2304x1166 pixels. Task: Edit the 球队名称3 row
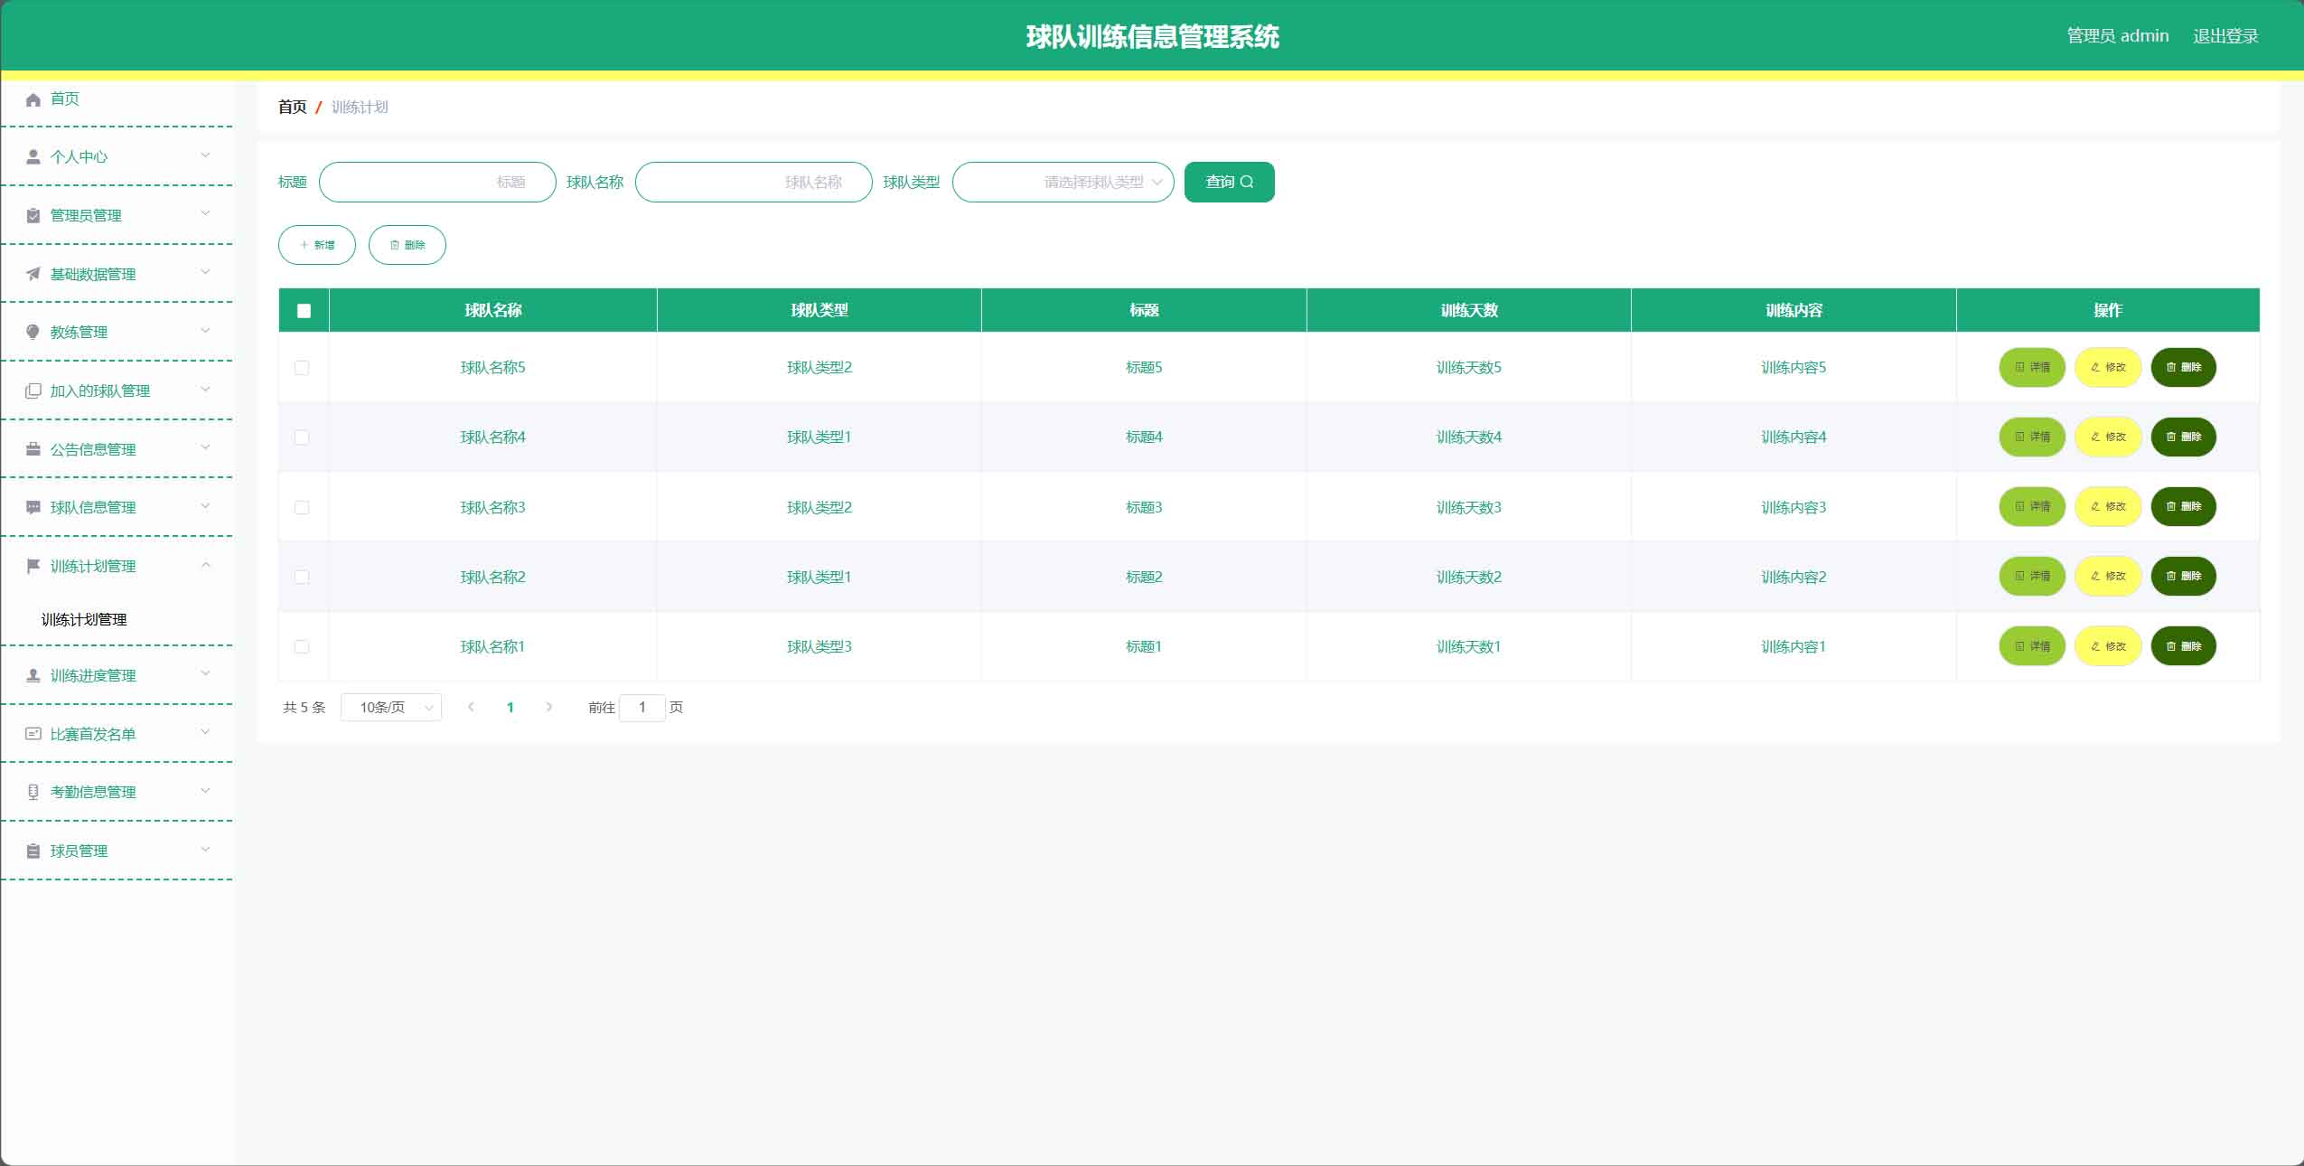pos(2108,506)
